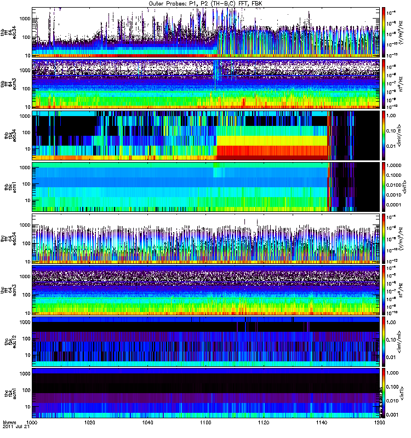Click the time-axis tick label 1020
Image resolution: width=411 pixels, height=438 pixels.
coord(90,422)
